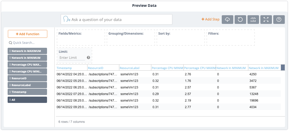289x131 pixels.
Task: Click the Quick Search magnifier icon
Action: pos(10,43)
